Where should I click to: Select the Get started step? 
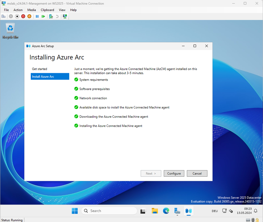pos(50,69)
